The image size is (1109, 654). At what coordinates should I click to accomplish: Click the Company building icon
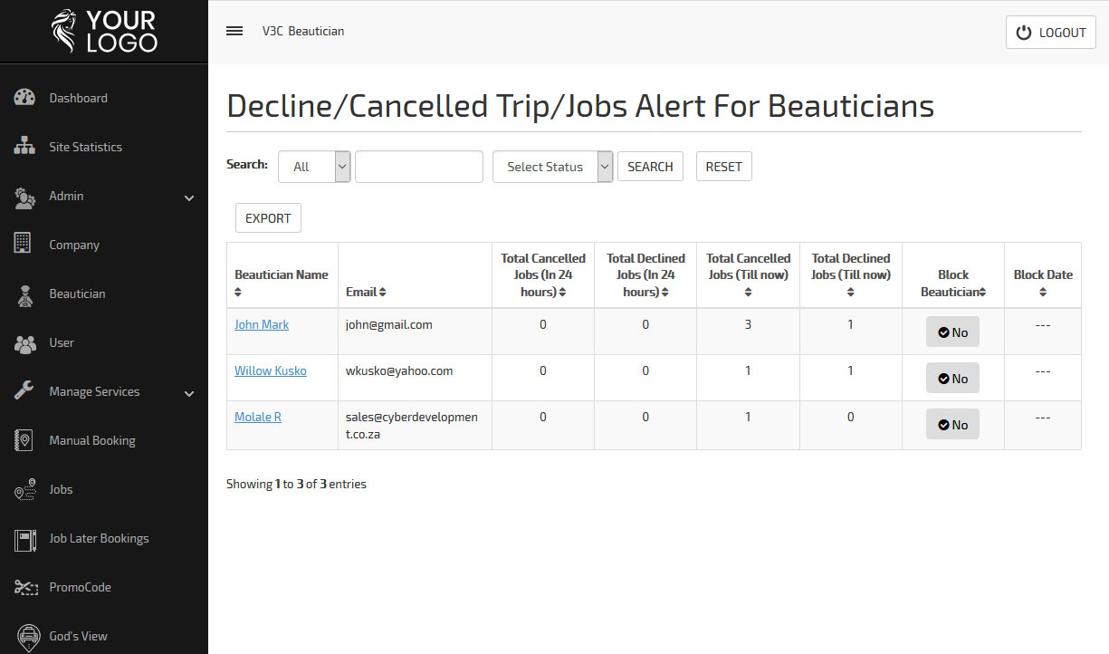(x=24, y=244)
